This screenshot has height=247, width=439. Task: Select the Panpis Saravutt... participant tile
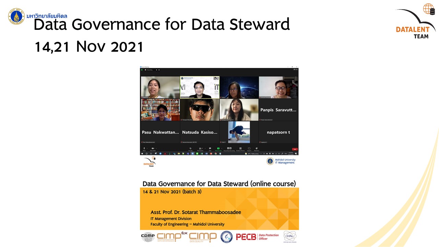pos(278,110)
